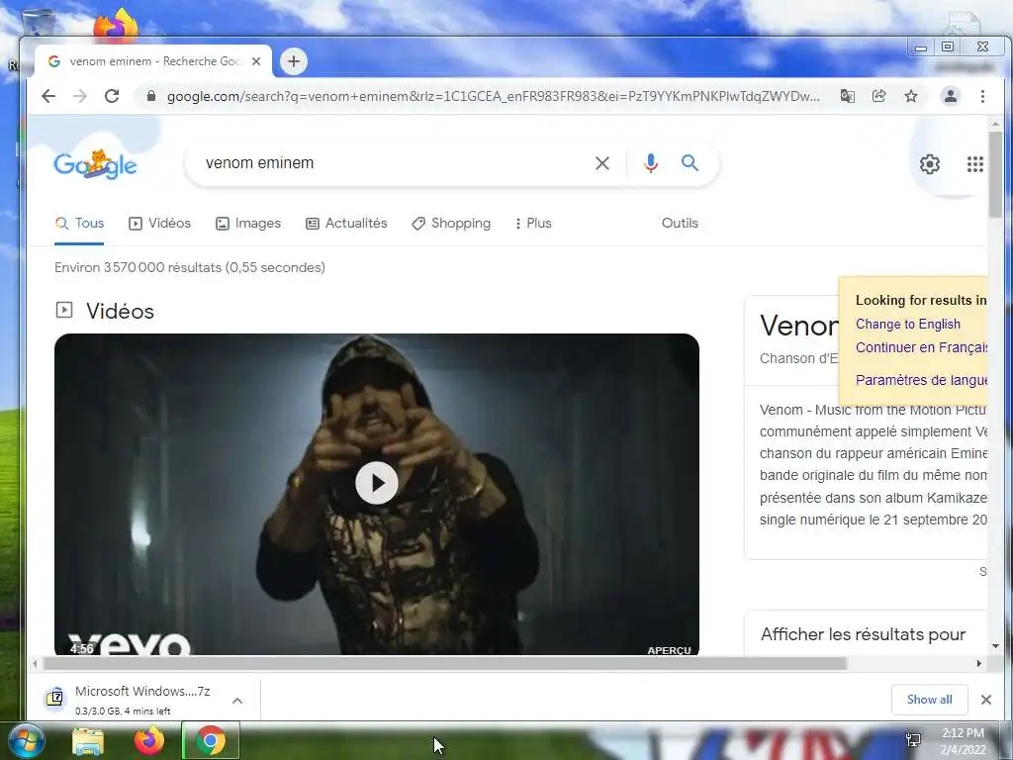Image resolution: width=1013 pixels, height=760 pixels.
Task: Select the Tous search tab
Action: (79, 223)
